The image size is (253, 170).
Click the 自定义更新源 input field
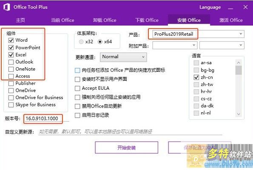130,132
